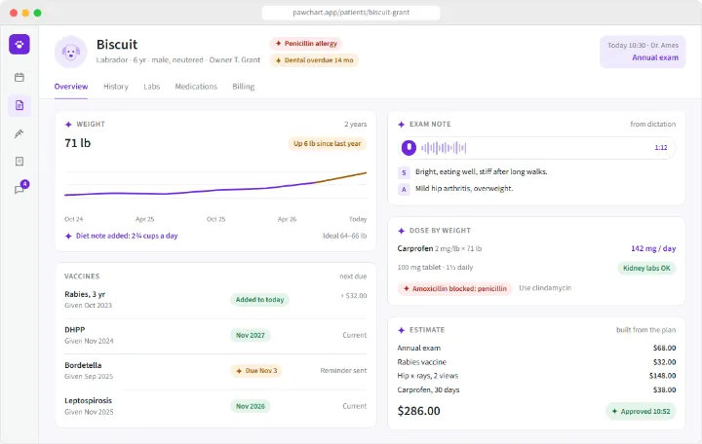Click the Up 6 lb since last year badge
Viewport: 702px width, 444px height.
pos(327,143)
